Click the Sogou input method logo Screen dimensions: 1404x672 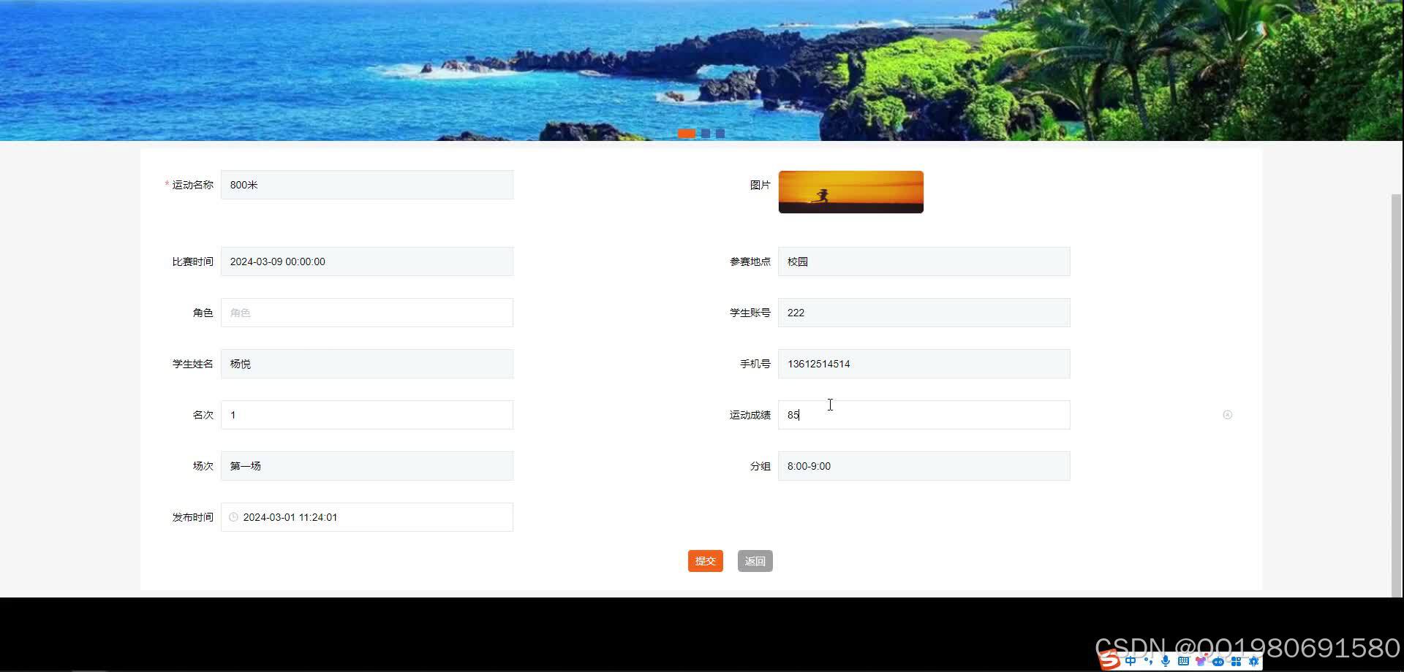[1109, 660]
